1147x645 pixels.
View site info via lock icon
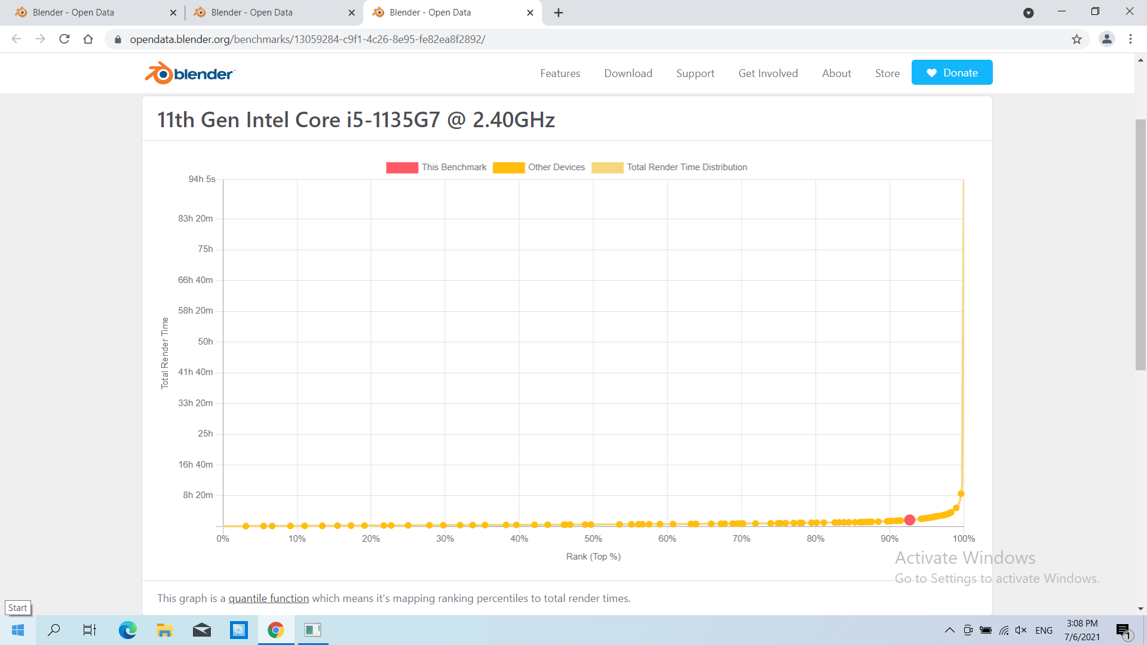tap(118, 39)
